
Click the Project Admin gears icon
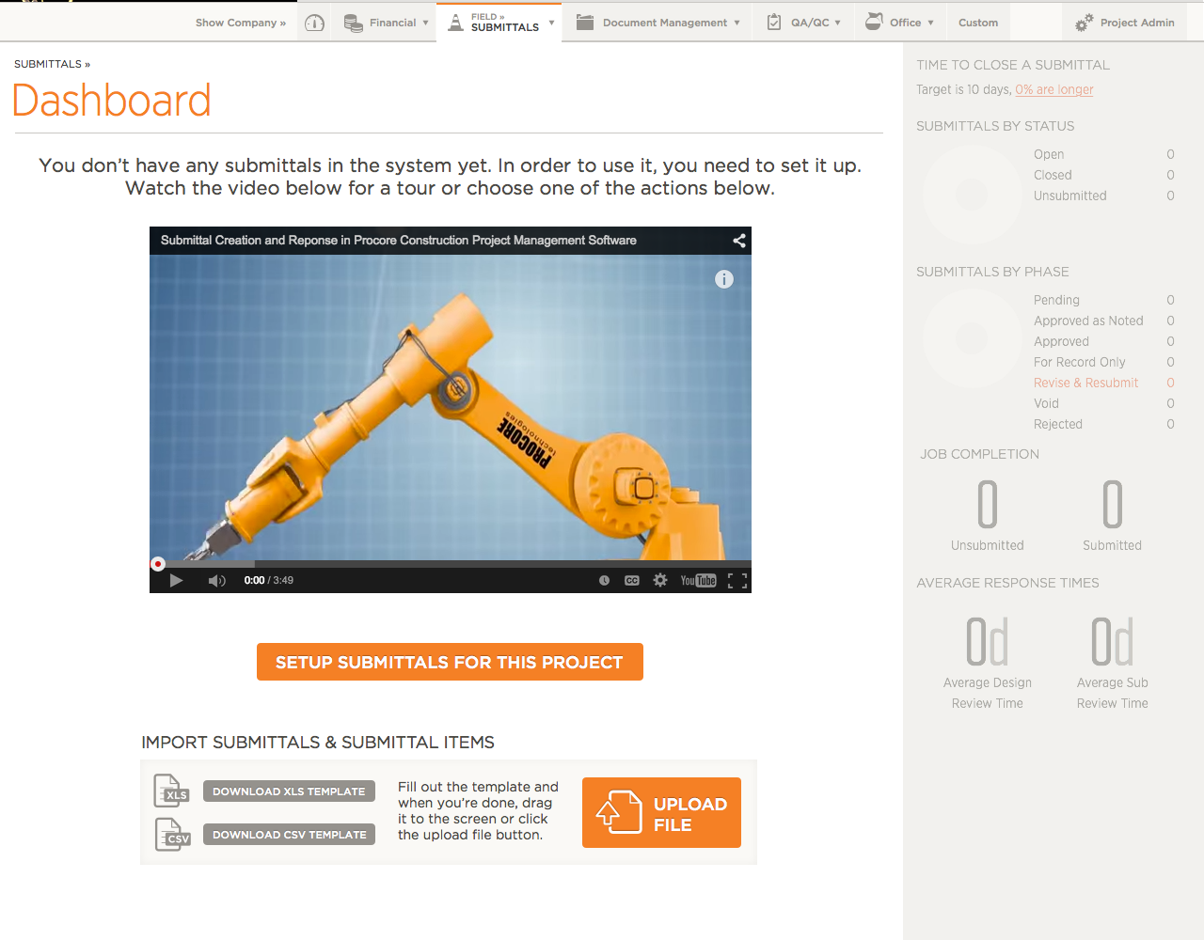point(1085,23)
